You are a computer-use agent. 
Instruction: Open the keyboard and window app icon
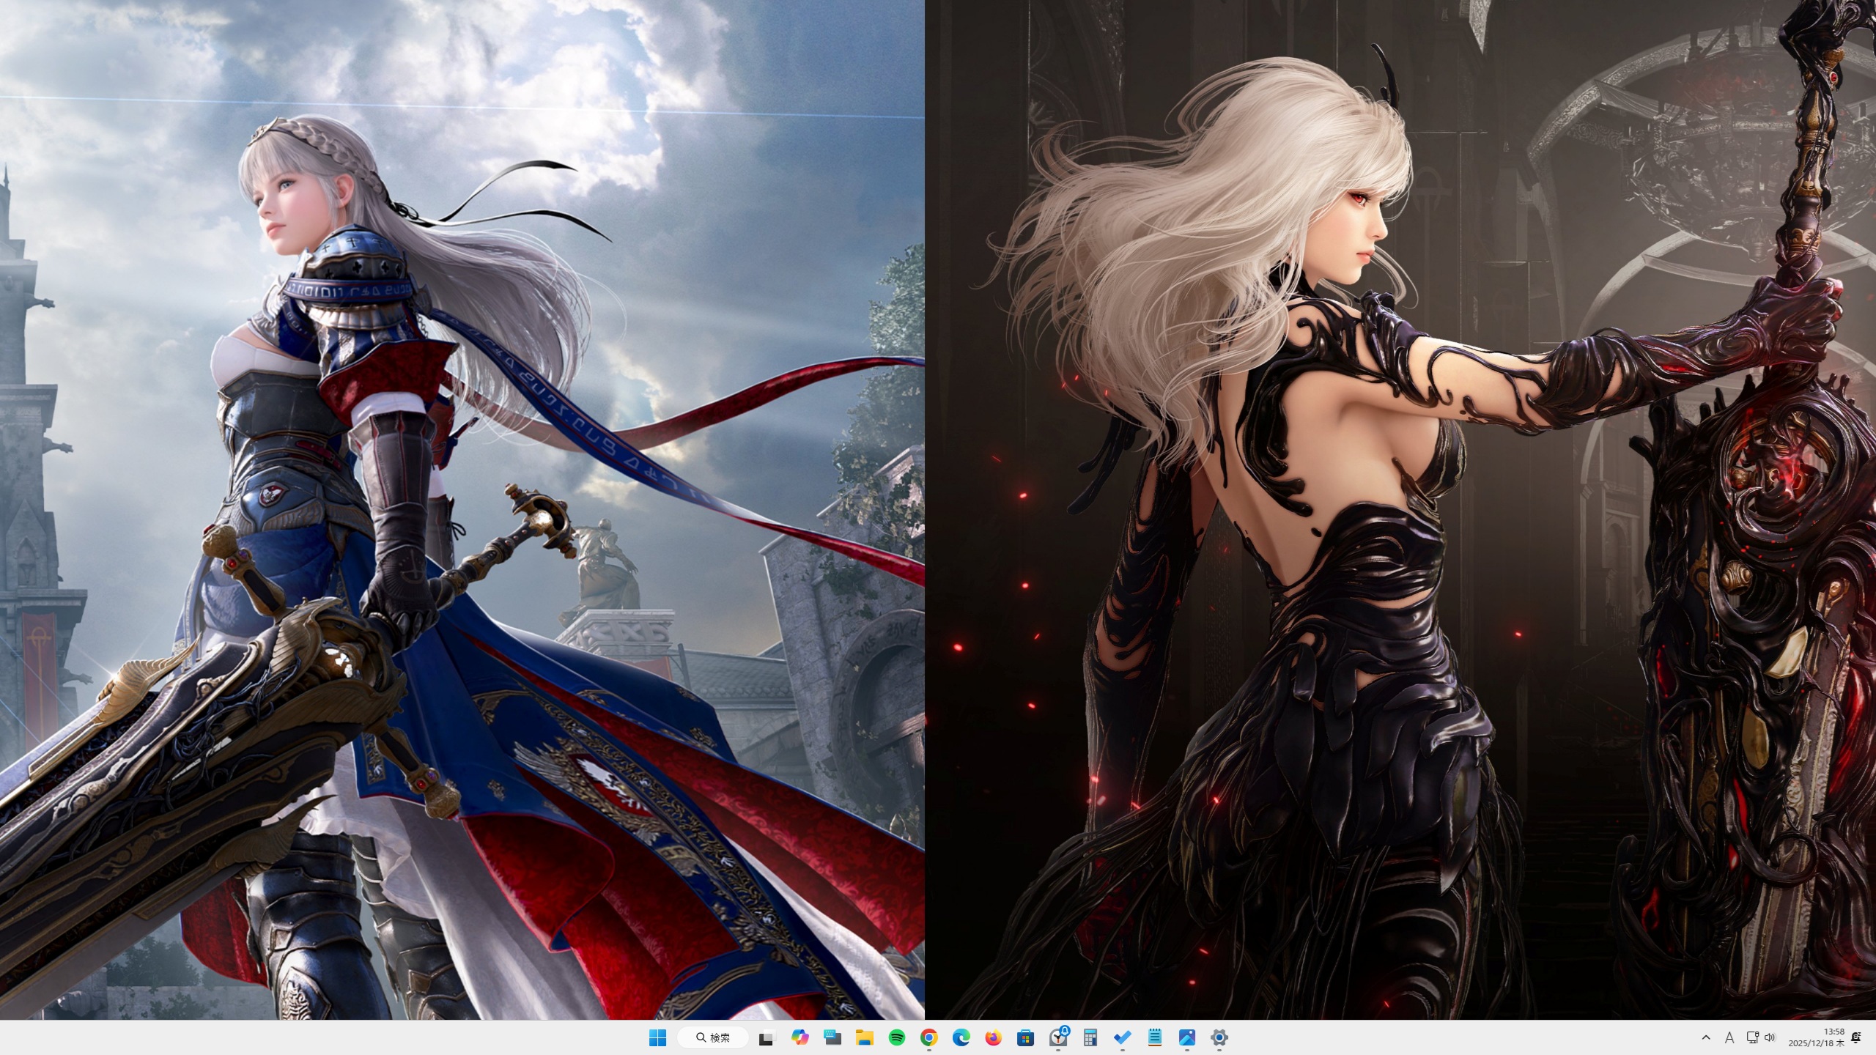coord(832,1037)
